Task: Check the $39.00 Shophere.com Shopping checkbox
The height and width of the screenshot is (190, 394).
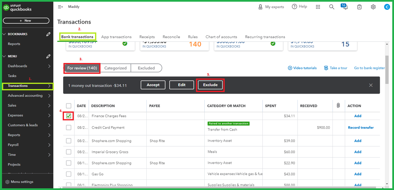Action: pos(69,141)
